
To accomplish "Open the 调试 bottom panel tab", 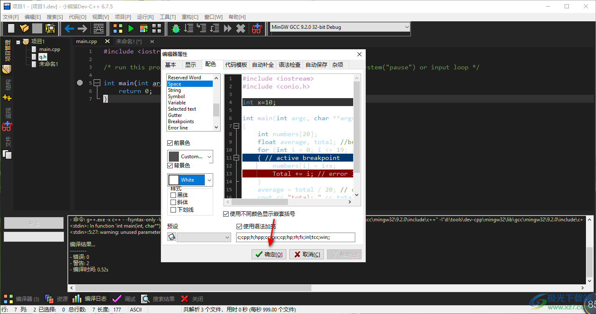I will [124, 299].
